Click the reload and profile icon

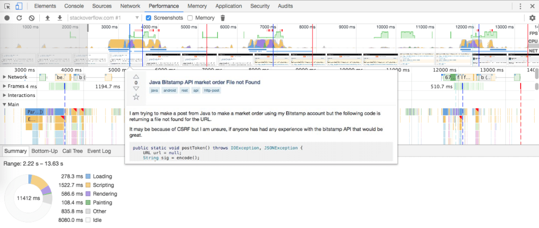[19, 18]
